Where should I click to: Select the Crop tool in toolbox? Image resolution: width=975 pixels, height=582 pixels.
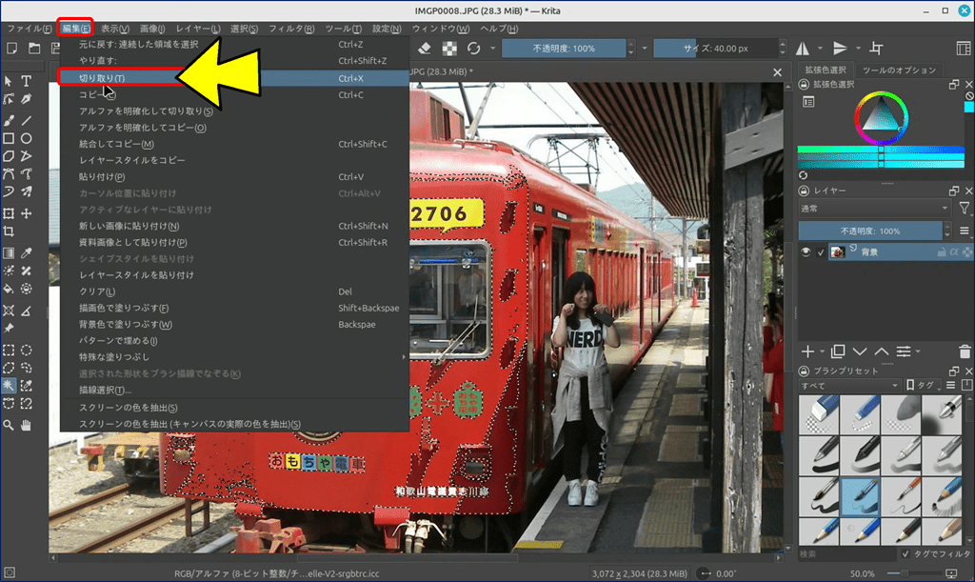9,231
